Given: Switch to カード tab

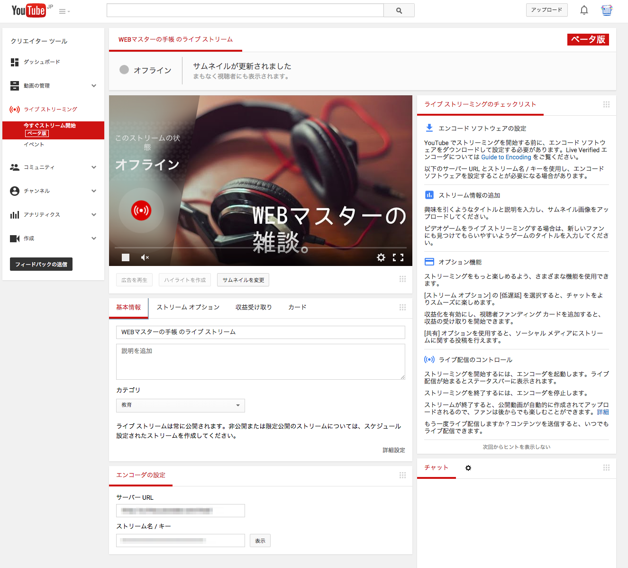Looking at the screenshot, I should point(297,307).
